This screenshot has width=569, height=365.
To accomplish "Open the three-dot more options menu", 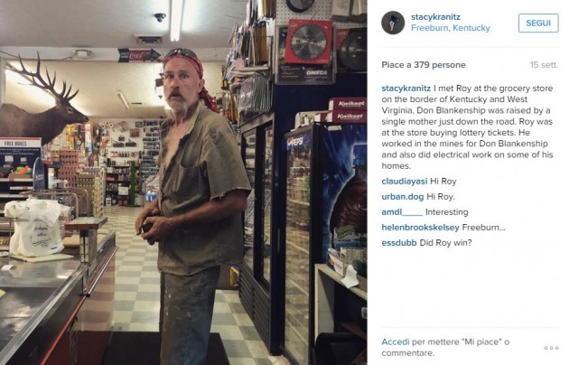I will tap(551, 348).
